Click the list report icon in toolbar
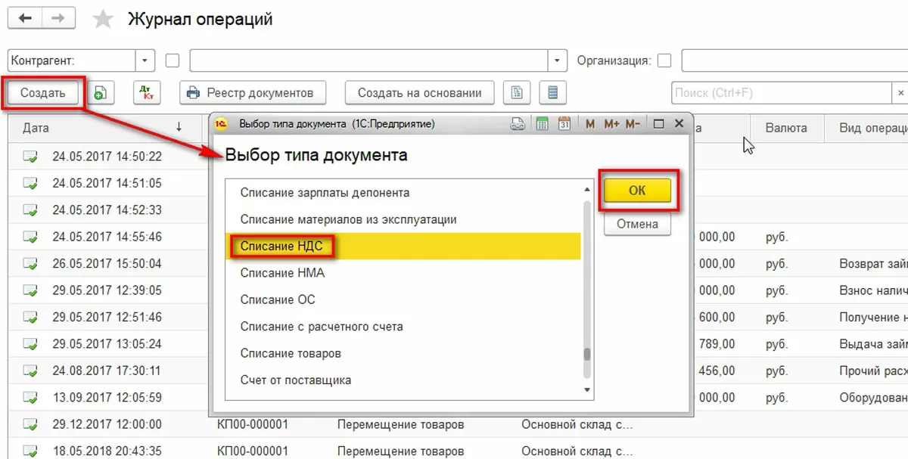 [x=553, y=93]
